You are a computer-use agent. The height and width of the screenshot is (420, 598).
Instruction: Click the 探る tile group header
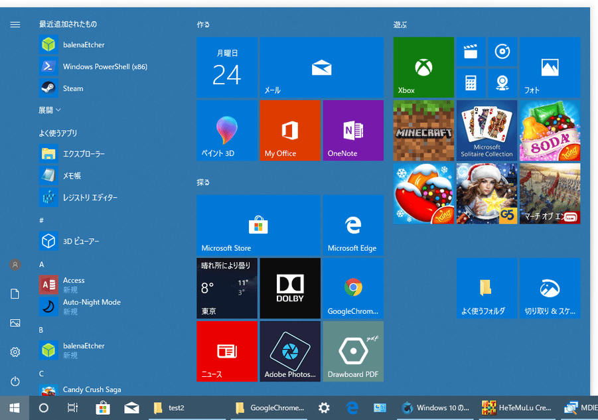(x=203, y=182)
